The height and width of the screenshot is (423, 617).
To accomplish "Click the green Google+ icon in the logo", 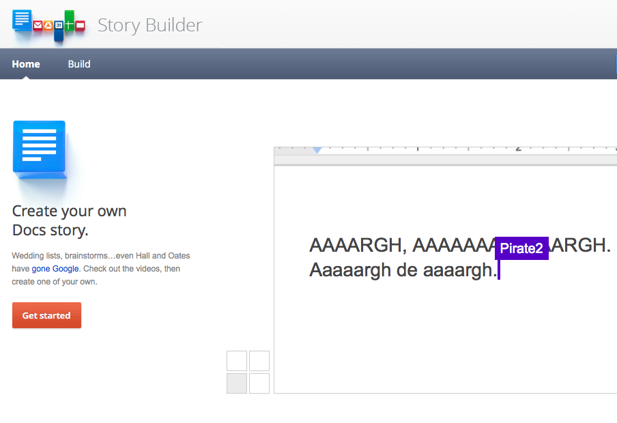I will click(69, 23).
